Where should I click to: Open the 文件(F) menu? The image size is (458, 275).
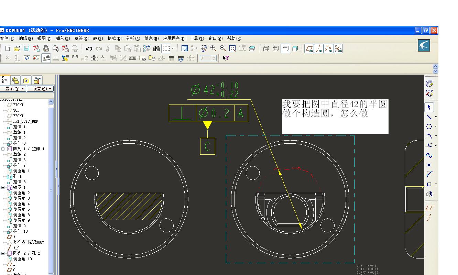point(7,38)
